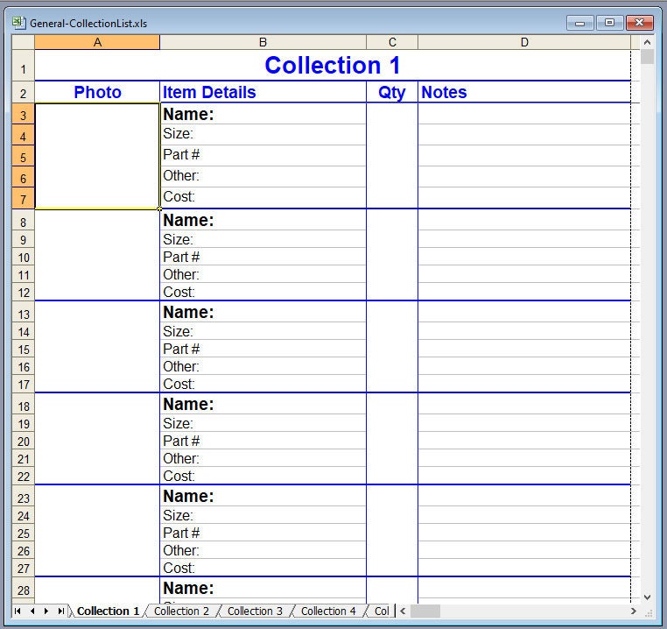Click the Cost: cell in row 7
This screenshot has height=629, width=667.
263,198
